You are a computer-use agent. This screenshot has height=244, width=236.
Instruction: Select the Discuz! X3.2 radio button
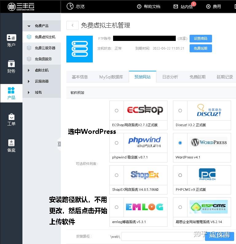(x=180, y=111)
